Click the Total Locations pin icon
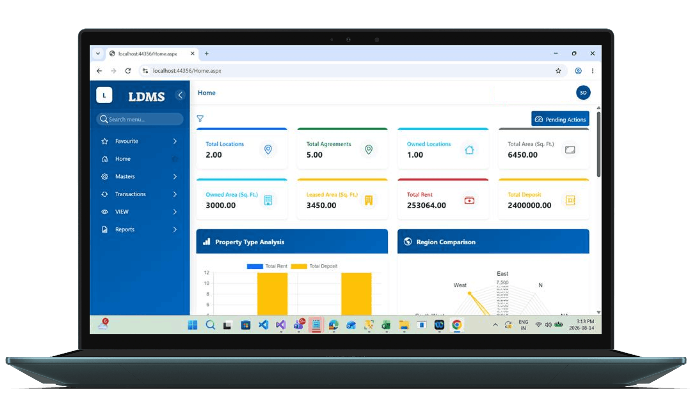 [x=268, y=150]
